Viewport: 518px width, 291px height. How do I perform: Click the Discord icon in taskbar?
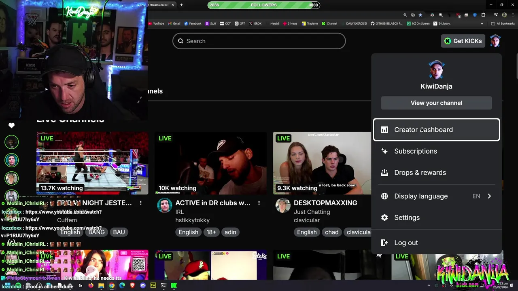[x=142, y=286]
